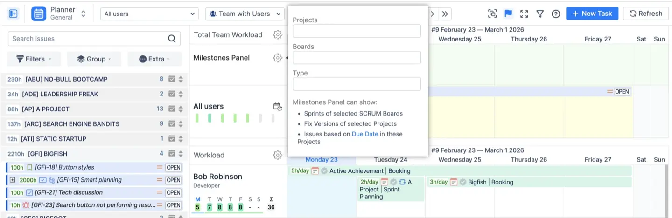672x218 pixels.
Task: Go to next day arrow
Action: [x=433, y=14]
